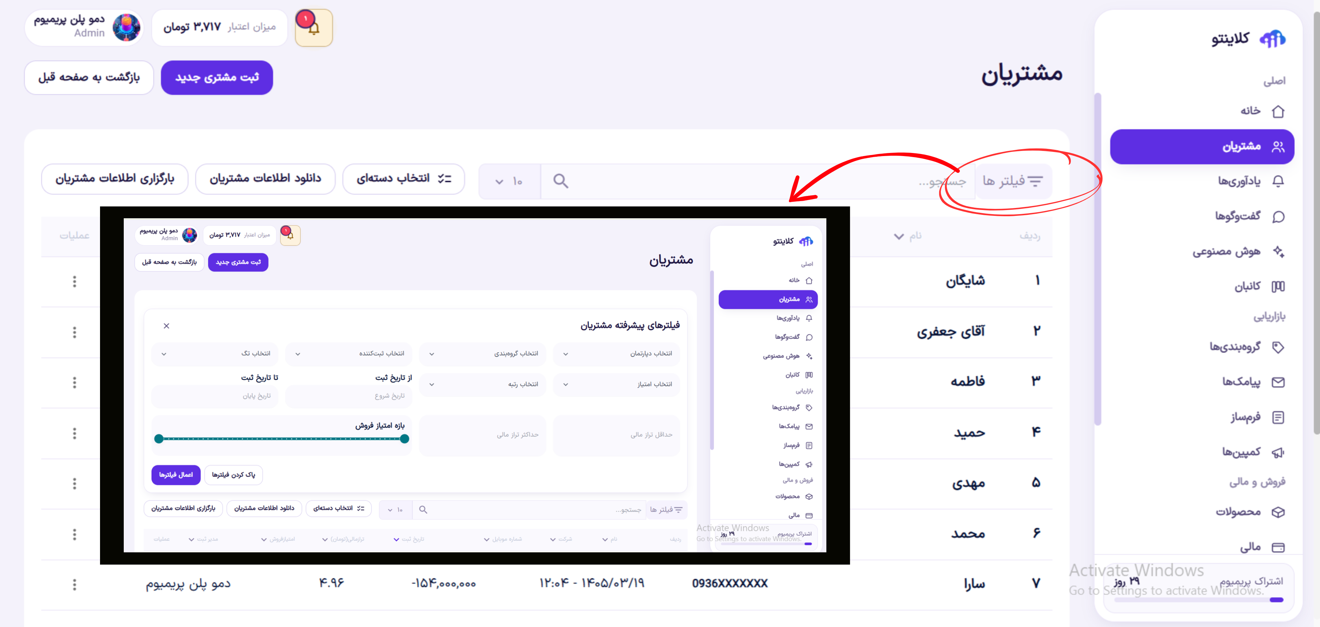Open row actions menu for فاطمه
The width and height of the screenshot is (1320, 627).
(x=74, y=383)
